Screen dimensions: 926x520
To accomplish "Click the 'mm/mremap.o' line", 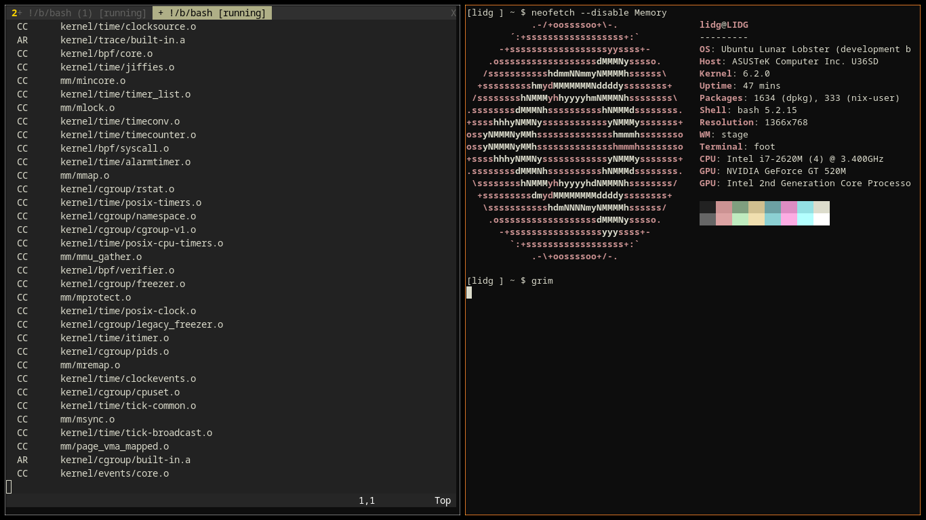I will click(90, 365).
